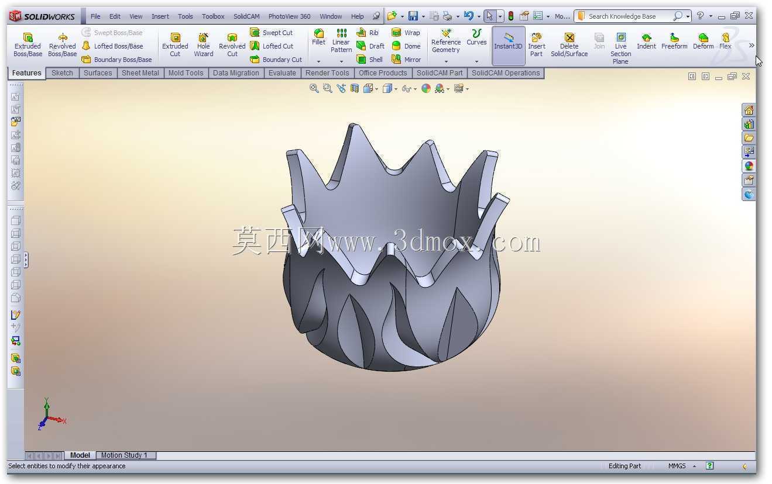Use the Wrap feature
Viewport: 772px width, 484px height.
click(405, 33)
